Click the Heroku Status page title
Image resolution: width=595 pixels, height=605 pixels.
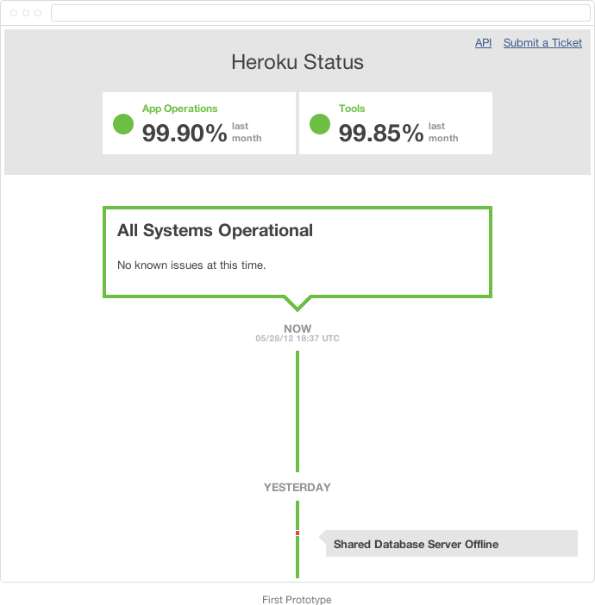pos(297,62)
